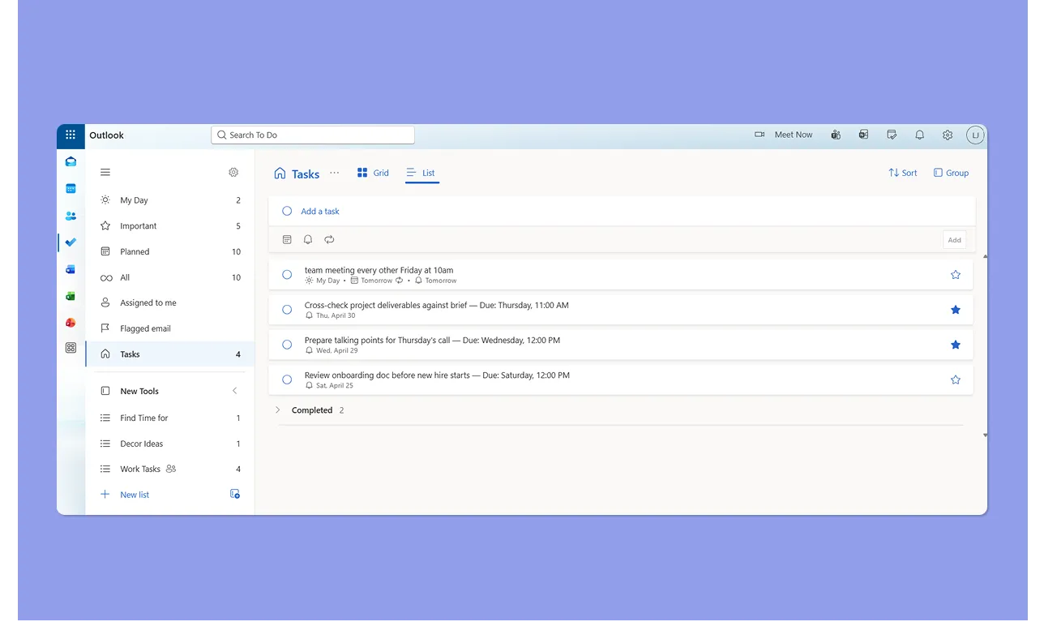
Task: Open the Decor Ideas list
Action: (170, 444)
